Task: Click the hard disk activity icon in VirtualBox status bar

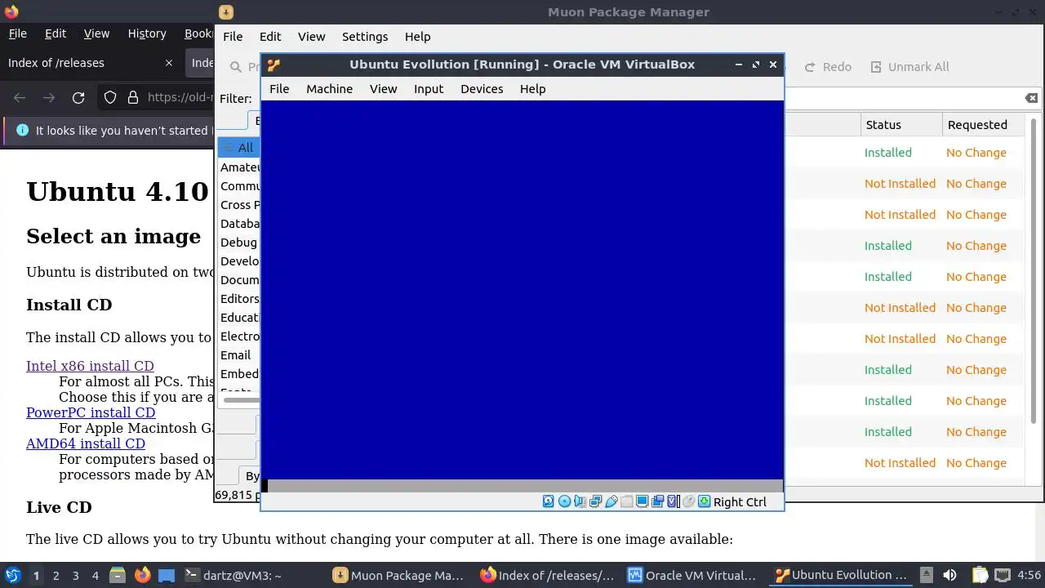Action: pos(549,501)
